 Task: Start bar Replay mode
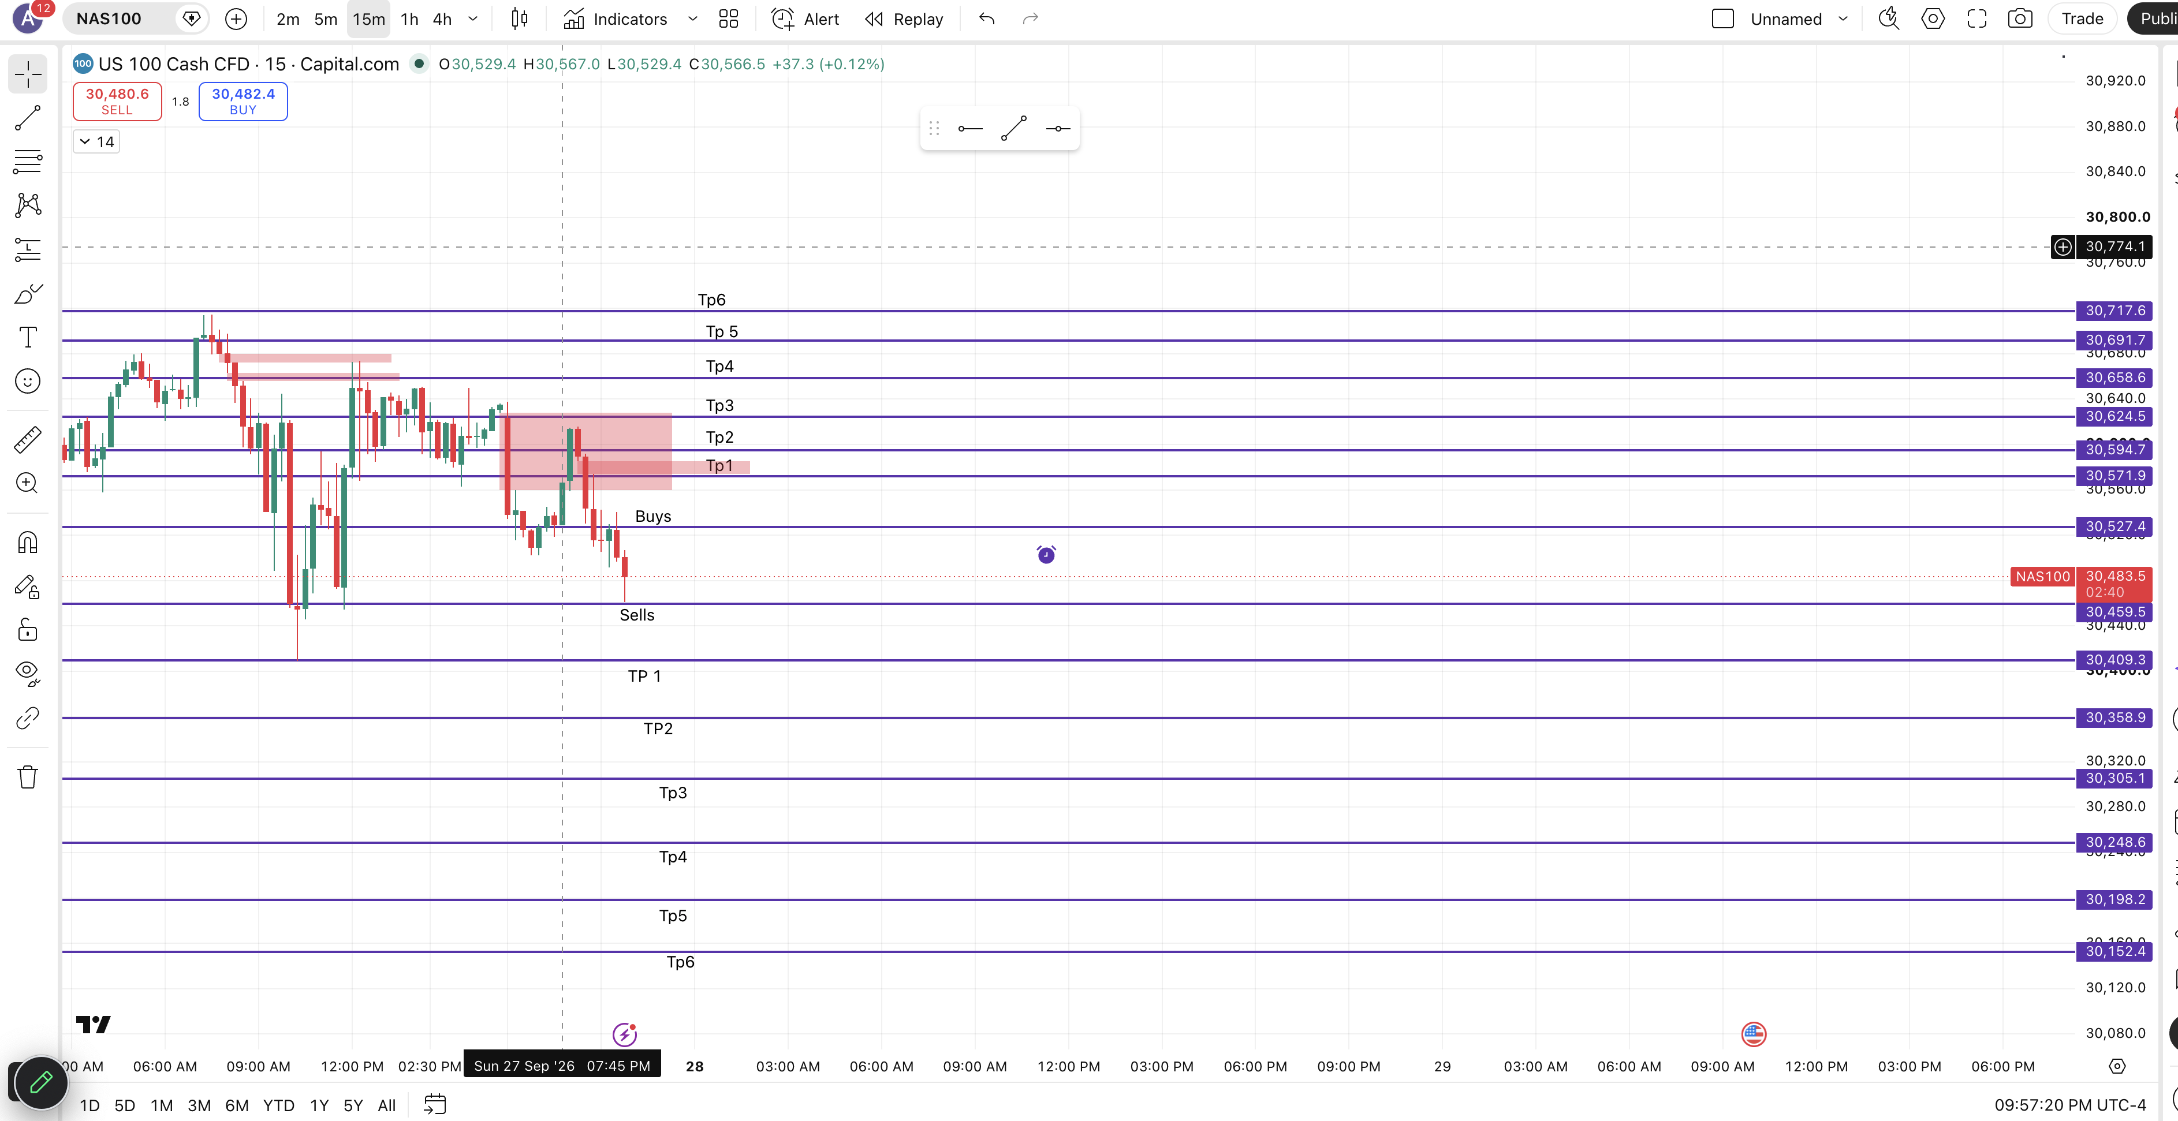[904, 18]
